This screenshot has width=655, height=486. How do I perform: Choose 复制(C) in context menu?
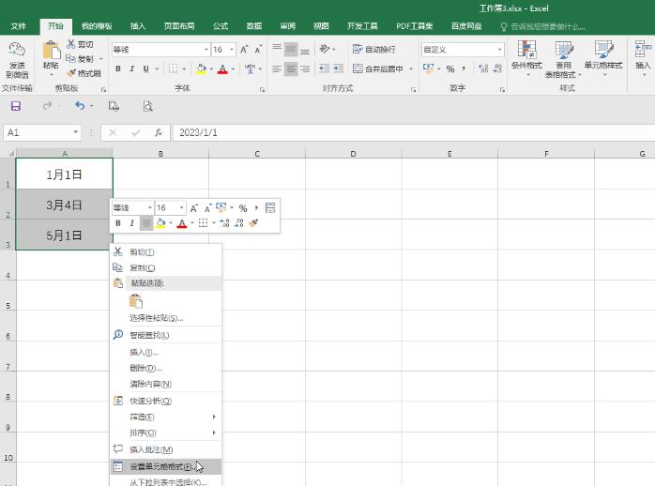click(165, 268)
